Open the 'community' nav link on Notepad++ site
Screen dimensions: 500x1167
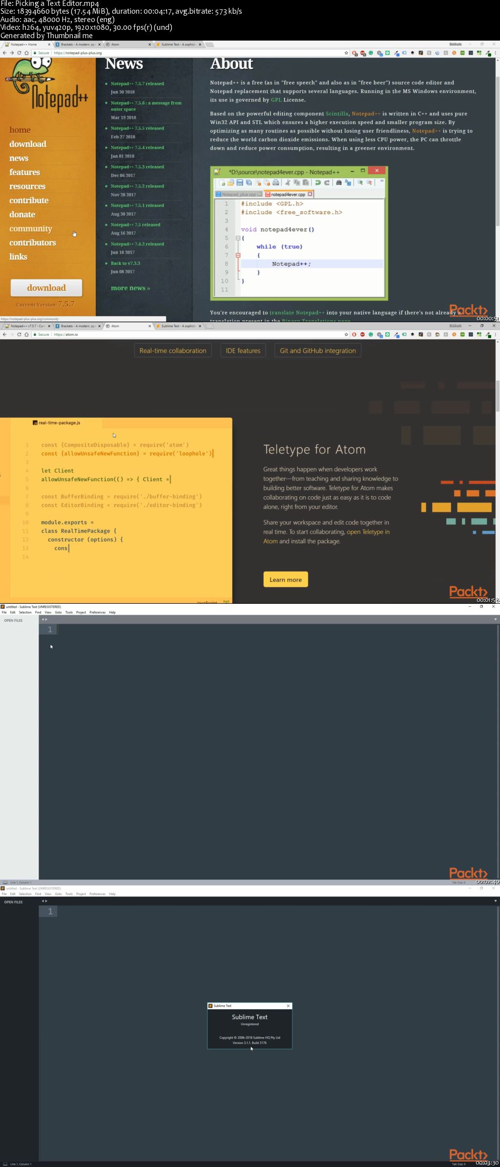click(x=30, y=228)
